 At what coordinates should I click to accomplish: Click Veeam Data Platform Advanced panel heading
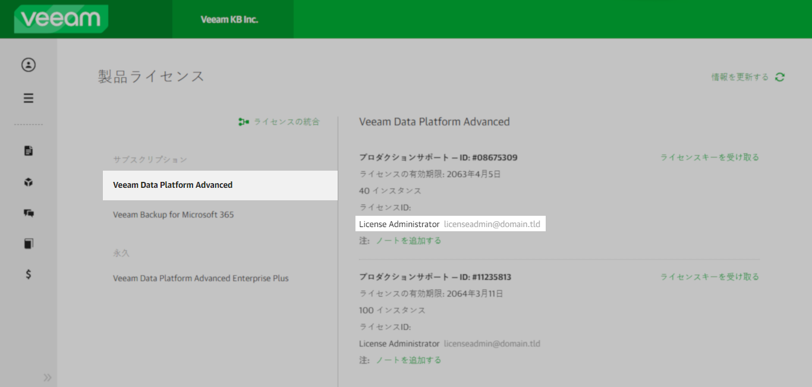point(435,122)
